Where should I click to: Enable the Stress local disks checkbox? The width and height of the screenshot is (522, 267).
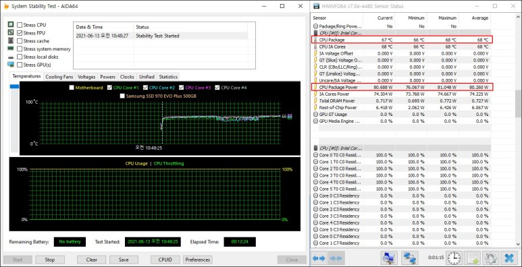[x=20, y=57]
